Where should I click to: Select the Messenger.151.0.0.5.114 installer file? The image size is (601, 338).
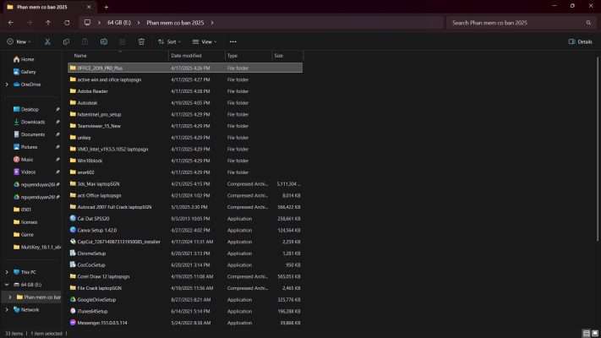[101, 322]
